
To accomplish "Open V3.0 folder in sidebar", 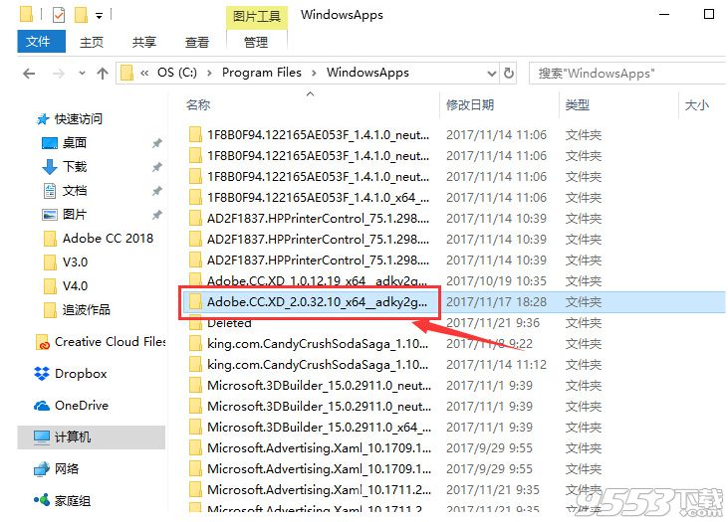I will 75,261.
